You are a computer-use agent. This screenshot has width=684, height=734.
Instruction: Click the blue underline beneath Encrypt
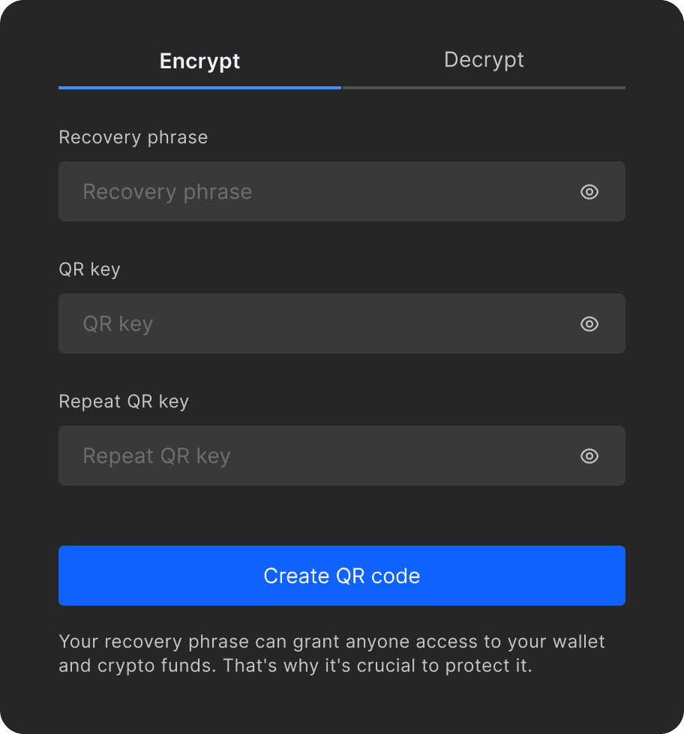(x=199, y=88)
